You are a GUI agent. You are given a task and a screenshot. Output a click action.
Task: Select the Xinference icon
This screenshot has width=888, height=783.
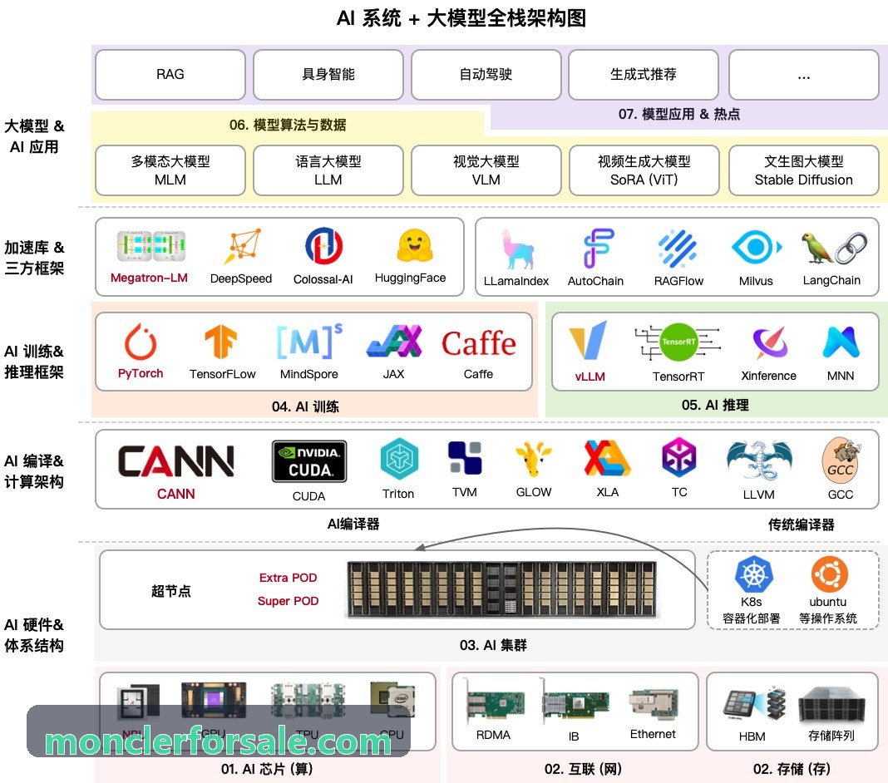pos(770,342)
